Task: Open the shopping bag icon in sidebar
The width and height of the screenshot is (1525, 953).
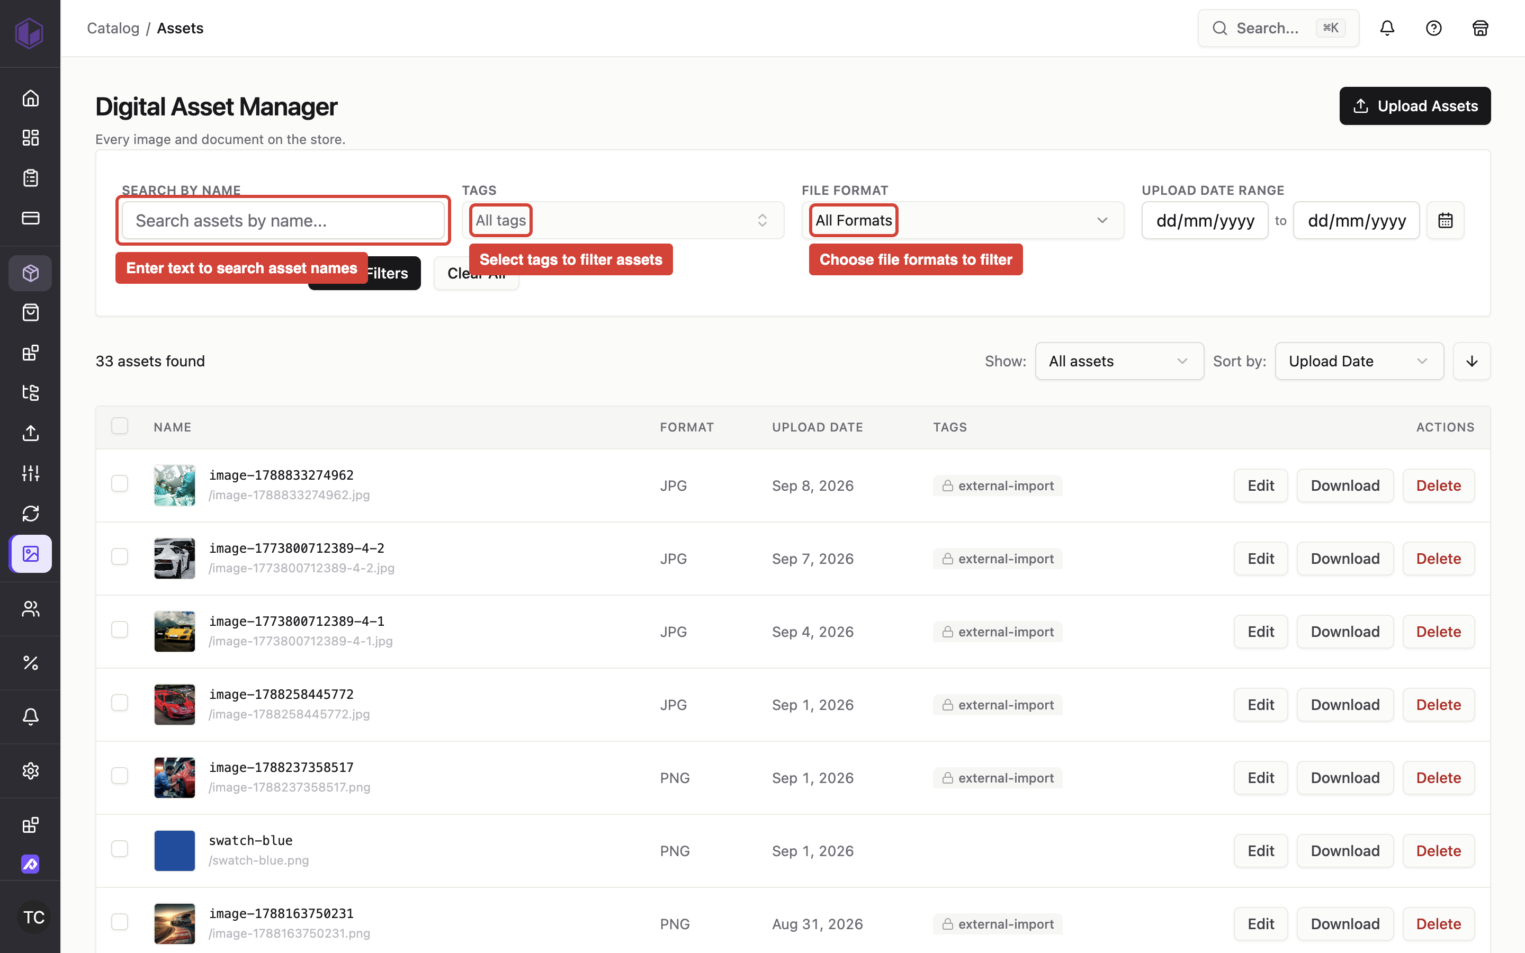Action: [x=30, y=312]
